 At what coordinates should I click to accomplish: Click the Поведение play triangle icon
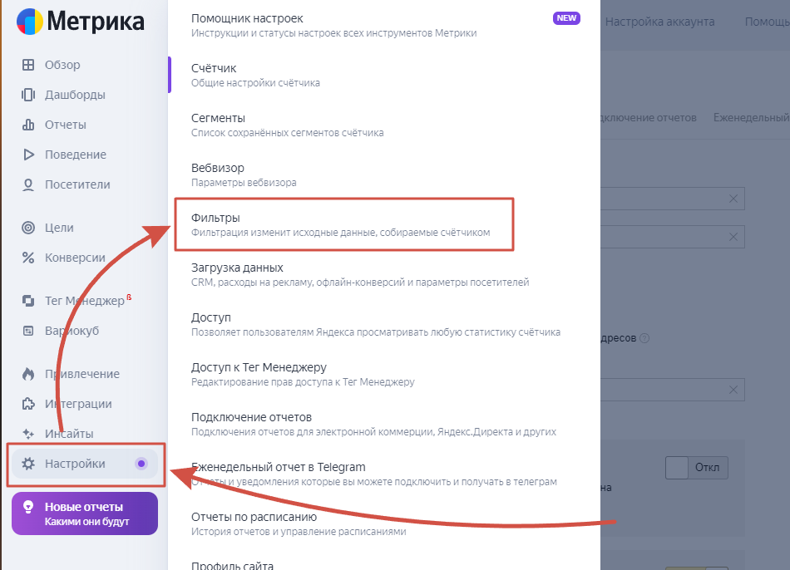[28, 155]
